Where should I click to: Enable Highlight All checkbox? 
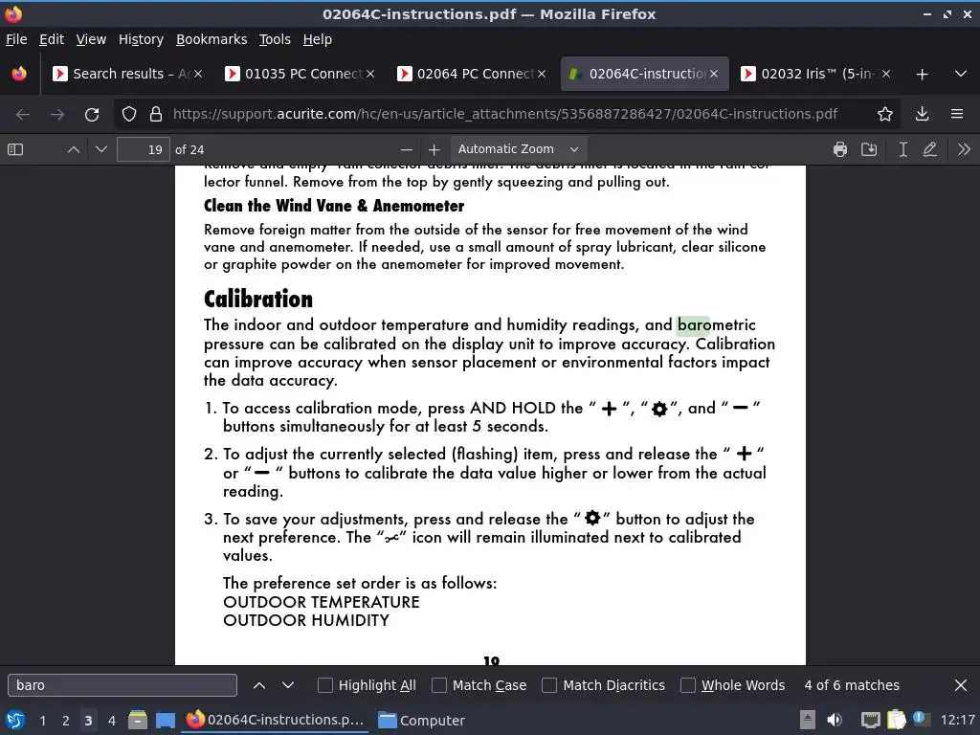325,685
